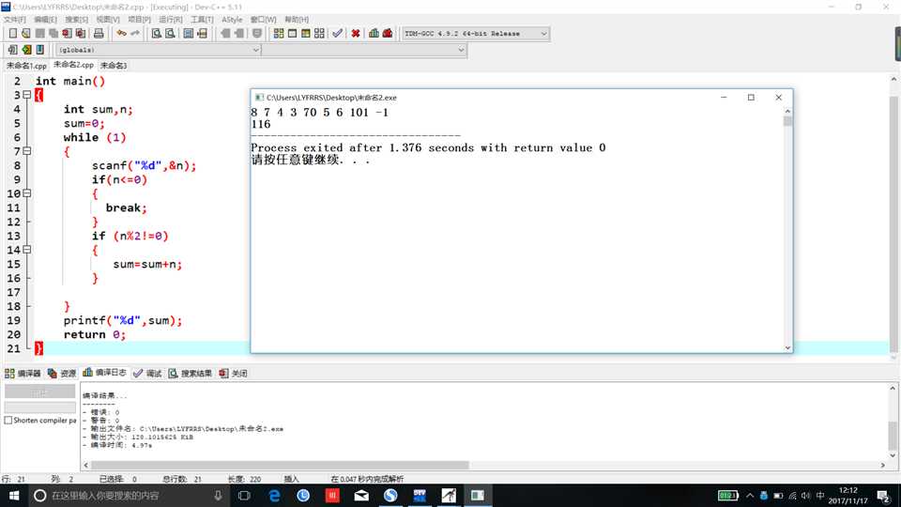Screen dimensions: 901x507
Task: Click the Compile & Run icon
Action: (x=306, y=34)
